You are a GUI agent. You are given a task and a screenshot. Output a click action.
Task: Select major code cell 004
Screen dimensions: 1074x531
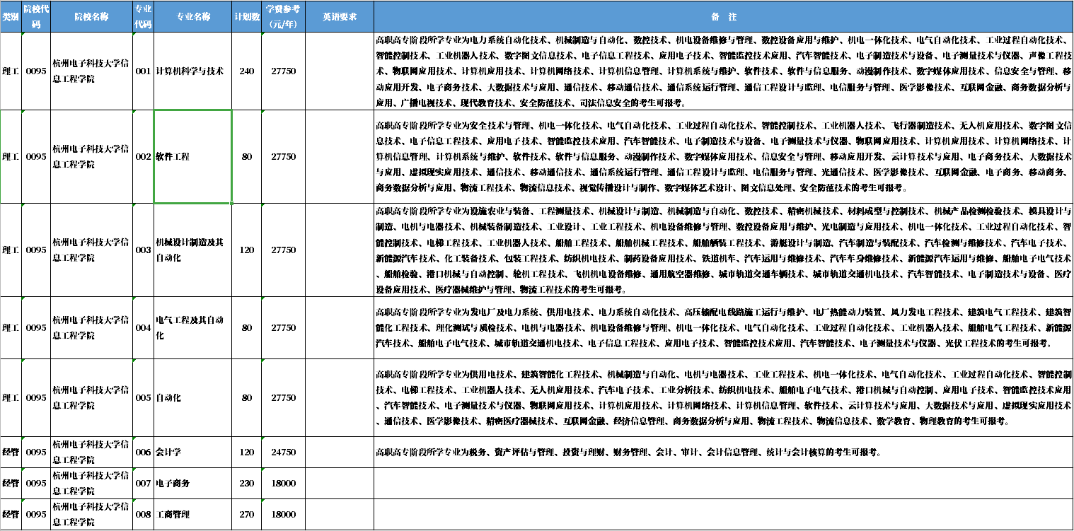144,328
